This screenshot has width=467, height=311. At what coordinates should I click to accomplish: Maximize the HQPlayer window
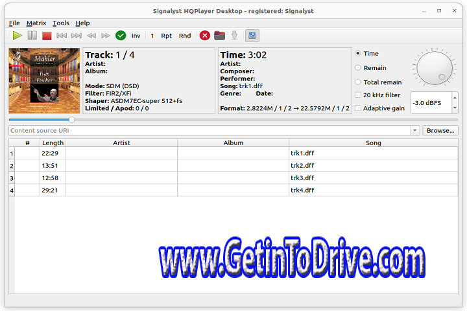click(x=439, y=11)
